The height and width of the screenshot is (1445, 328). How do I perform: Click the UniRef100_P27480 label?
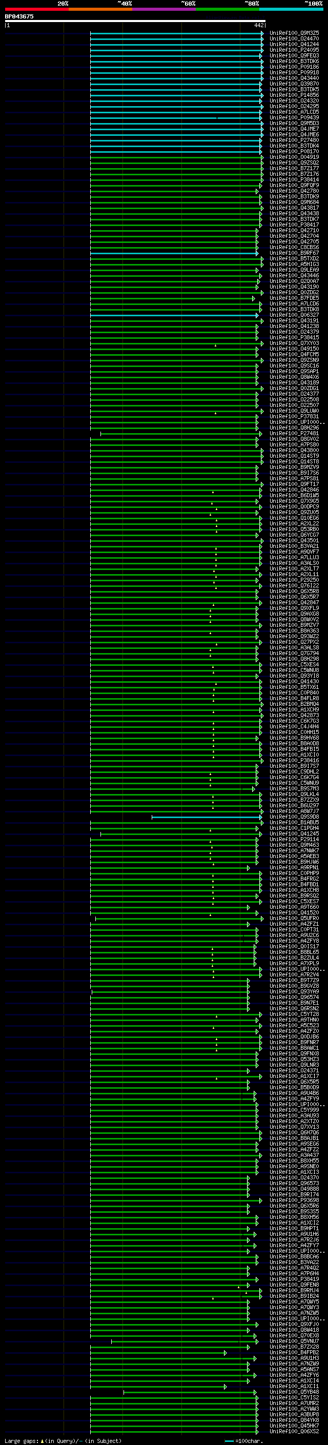pyautogui.click(x=294, y=140)
